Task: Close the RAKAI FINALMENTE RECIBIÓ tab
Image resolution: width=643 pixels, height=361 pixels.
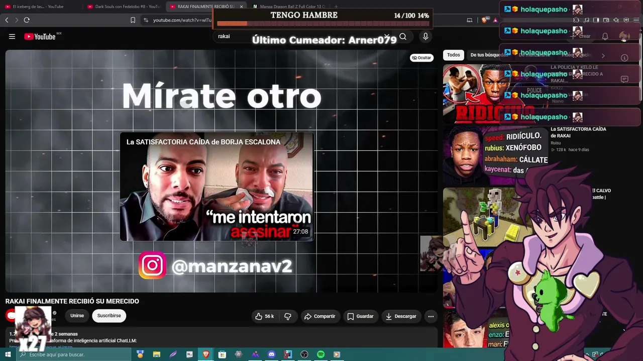Action: 242,7
